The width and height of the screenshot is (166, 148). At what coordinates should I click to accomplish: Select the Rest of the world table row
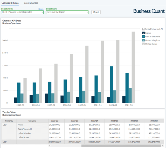[x=25, y=129]
